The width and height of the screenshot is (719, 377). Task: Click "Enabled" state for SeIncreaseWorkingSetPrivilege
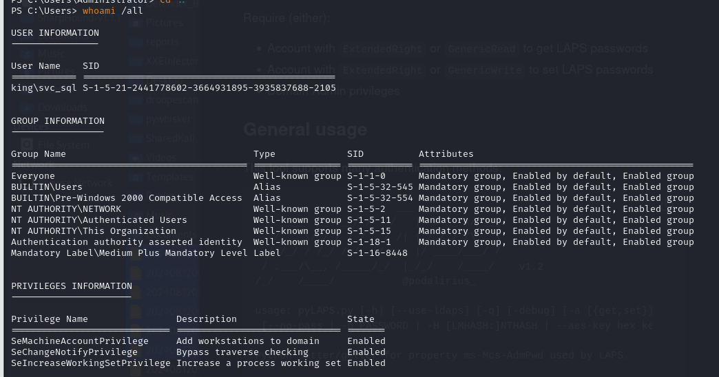pos(366,363)
